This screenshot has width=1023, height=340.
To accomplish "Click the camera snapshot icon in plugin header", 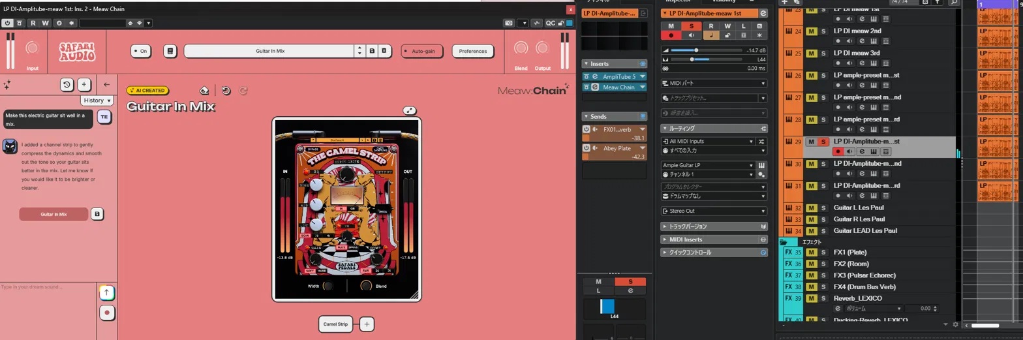I will click(x=508, y=23).
